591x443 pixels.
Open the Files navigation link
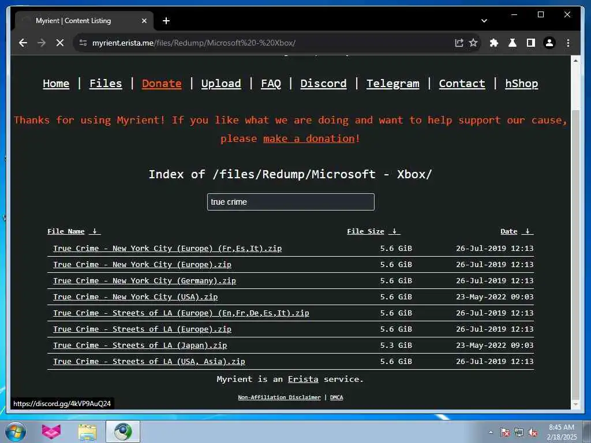click(106, 84)
